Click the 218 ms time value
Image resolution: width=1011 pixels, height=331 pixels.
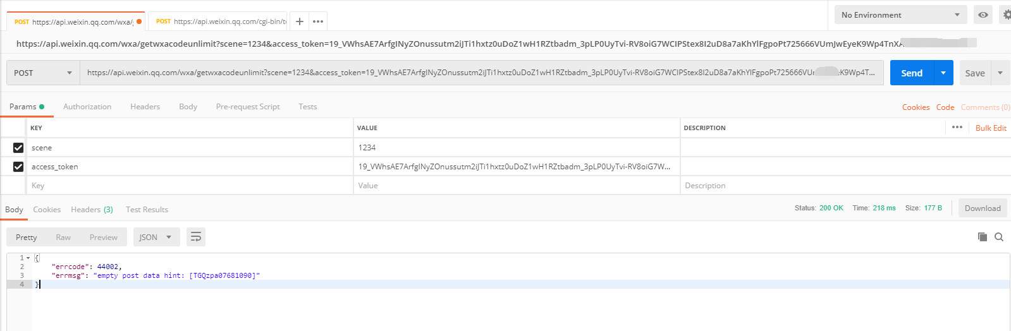tap(884, 208)
